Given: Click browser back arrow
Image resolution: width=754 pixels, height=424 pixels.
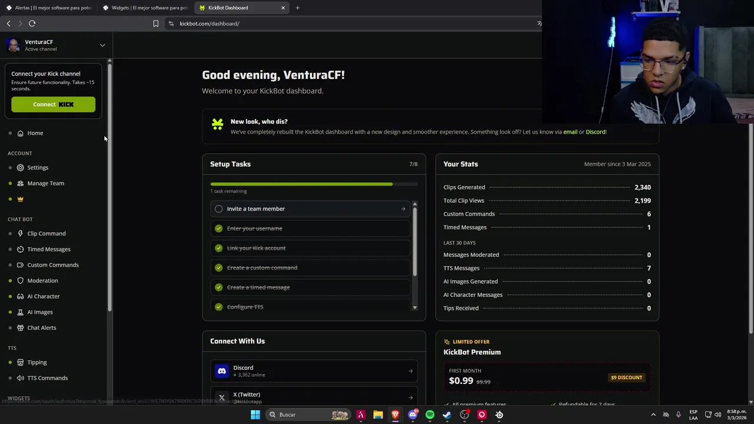Looking at the screenshot, I should click(x=8, y=24).
